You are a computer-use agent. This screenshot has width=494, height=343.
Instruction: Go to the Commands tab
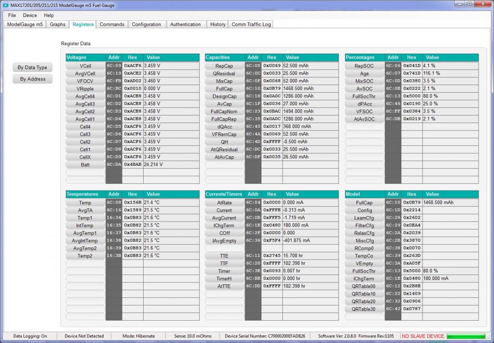(x=112, y=24)
